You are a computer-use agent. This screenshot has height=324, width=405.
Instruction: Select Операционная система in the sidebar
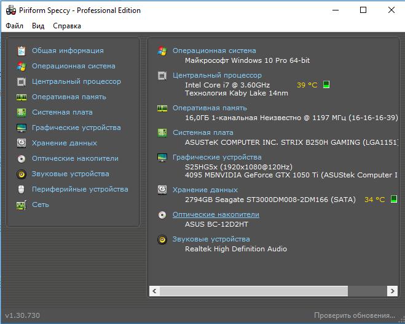coord(74,67)
